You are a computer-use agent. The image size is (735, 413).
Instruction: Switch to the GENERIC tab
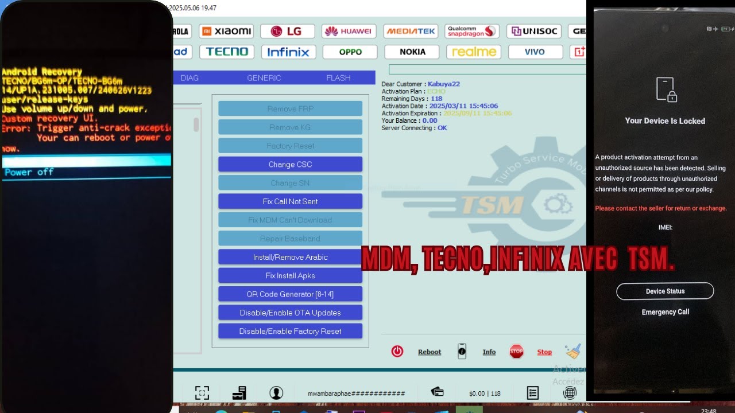click(264, 78)
